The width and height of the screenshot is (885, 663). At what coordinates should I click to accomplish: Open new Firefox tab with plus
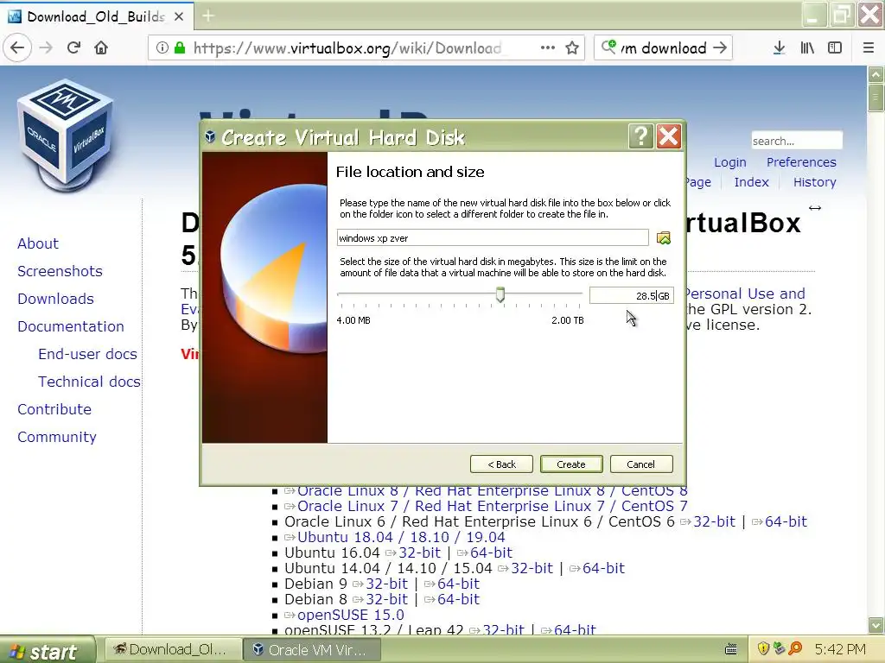tap(208, 16)
